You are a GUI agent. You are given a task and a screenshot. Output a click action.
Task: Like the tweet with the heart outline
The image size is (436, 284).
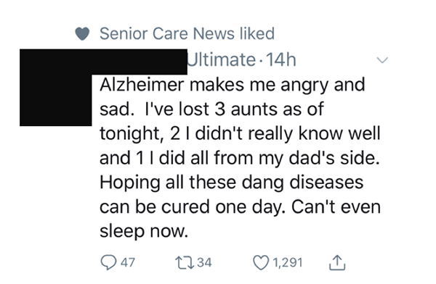coord(261,262)
